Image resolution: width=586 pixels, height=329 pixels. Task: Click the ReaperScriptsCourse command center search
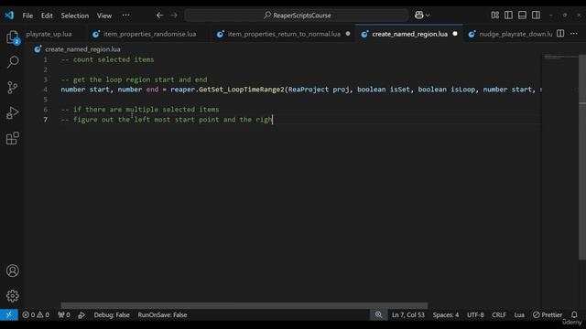click(297, 16)
